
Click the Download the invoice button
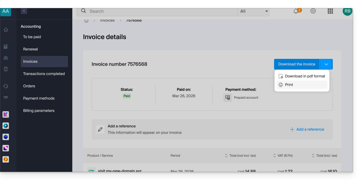click(x=297, y=64)
